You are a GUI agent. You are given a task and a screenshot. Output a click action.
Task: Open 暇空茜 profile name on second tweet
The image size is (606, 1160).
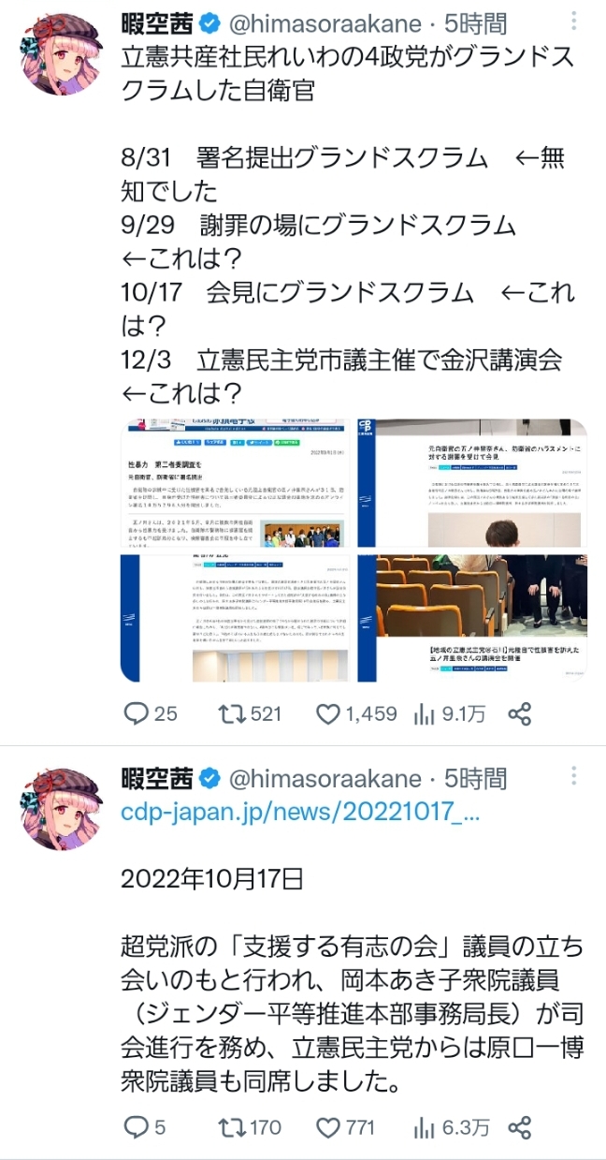157,777
